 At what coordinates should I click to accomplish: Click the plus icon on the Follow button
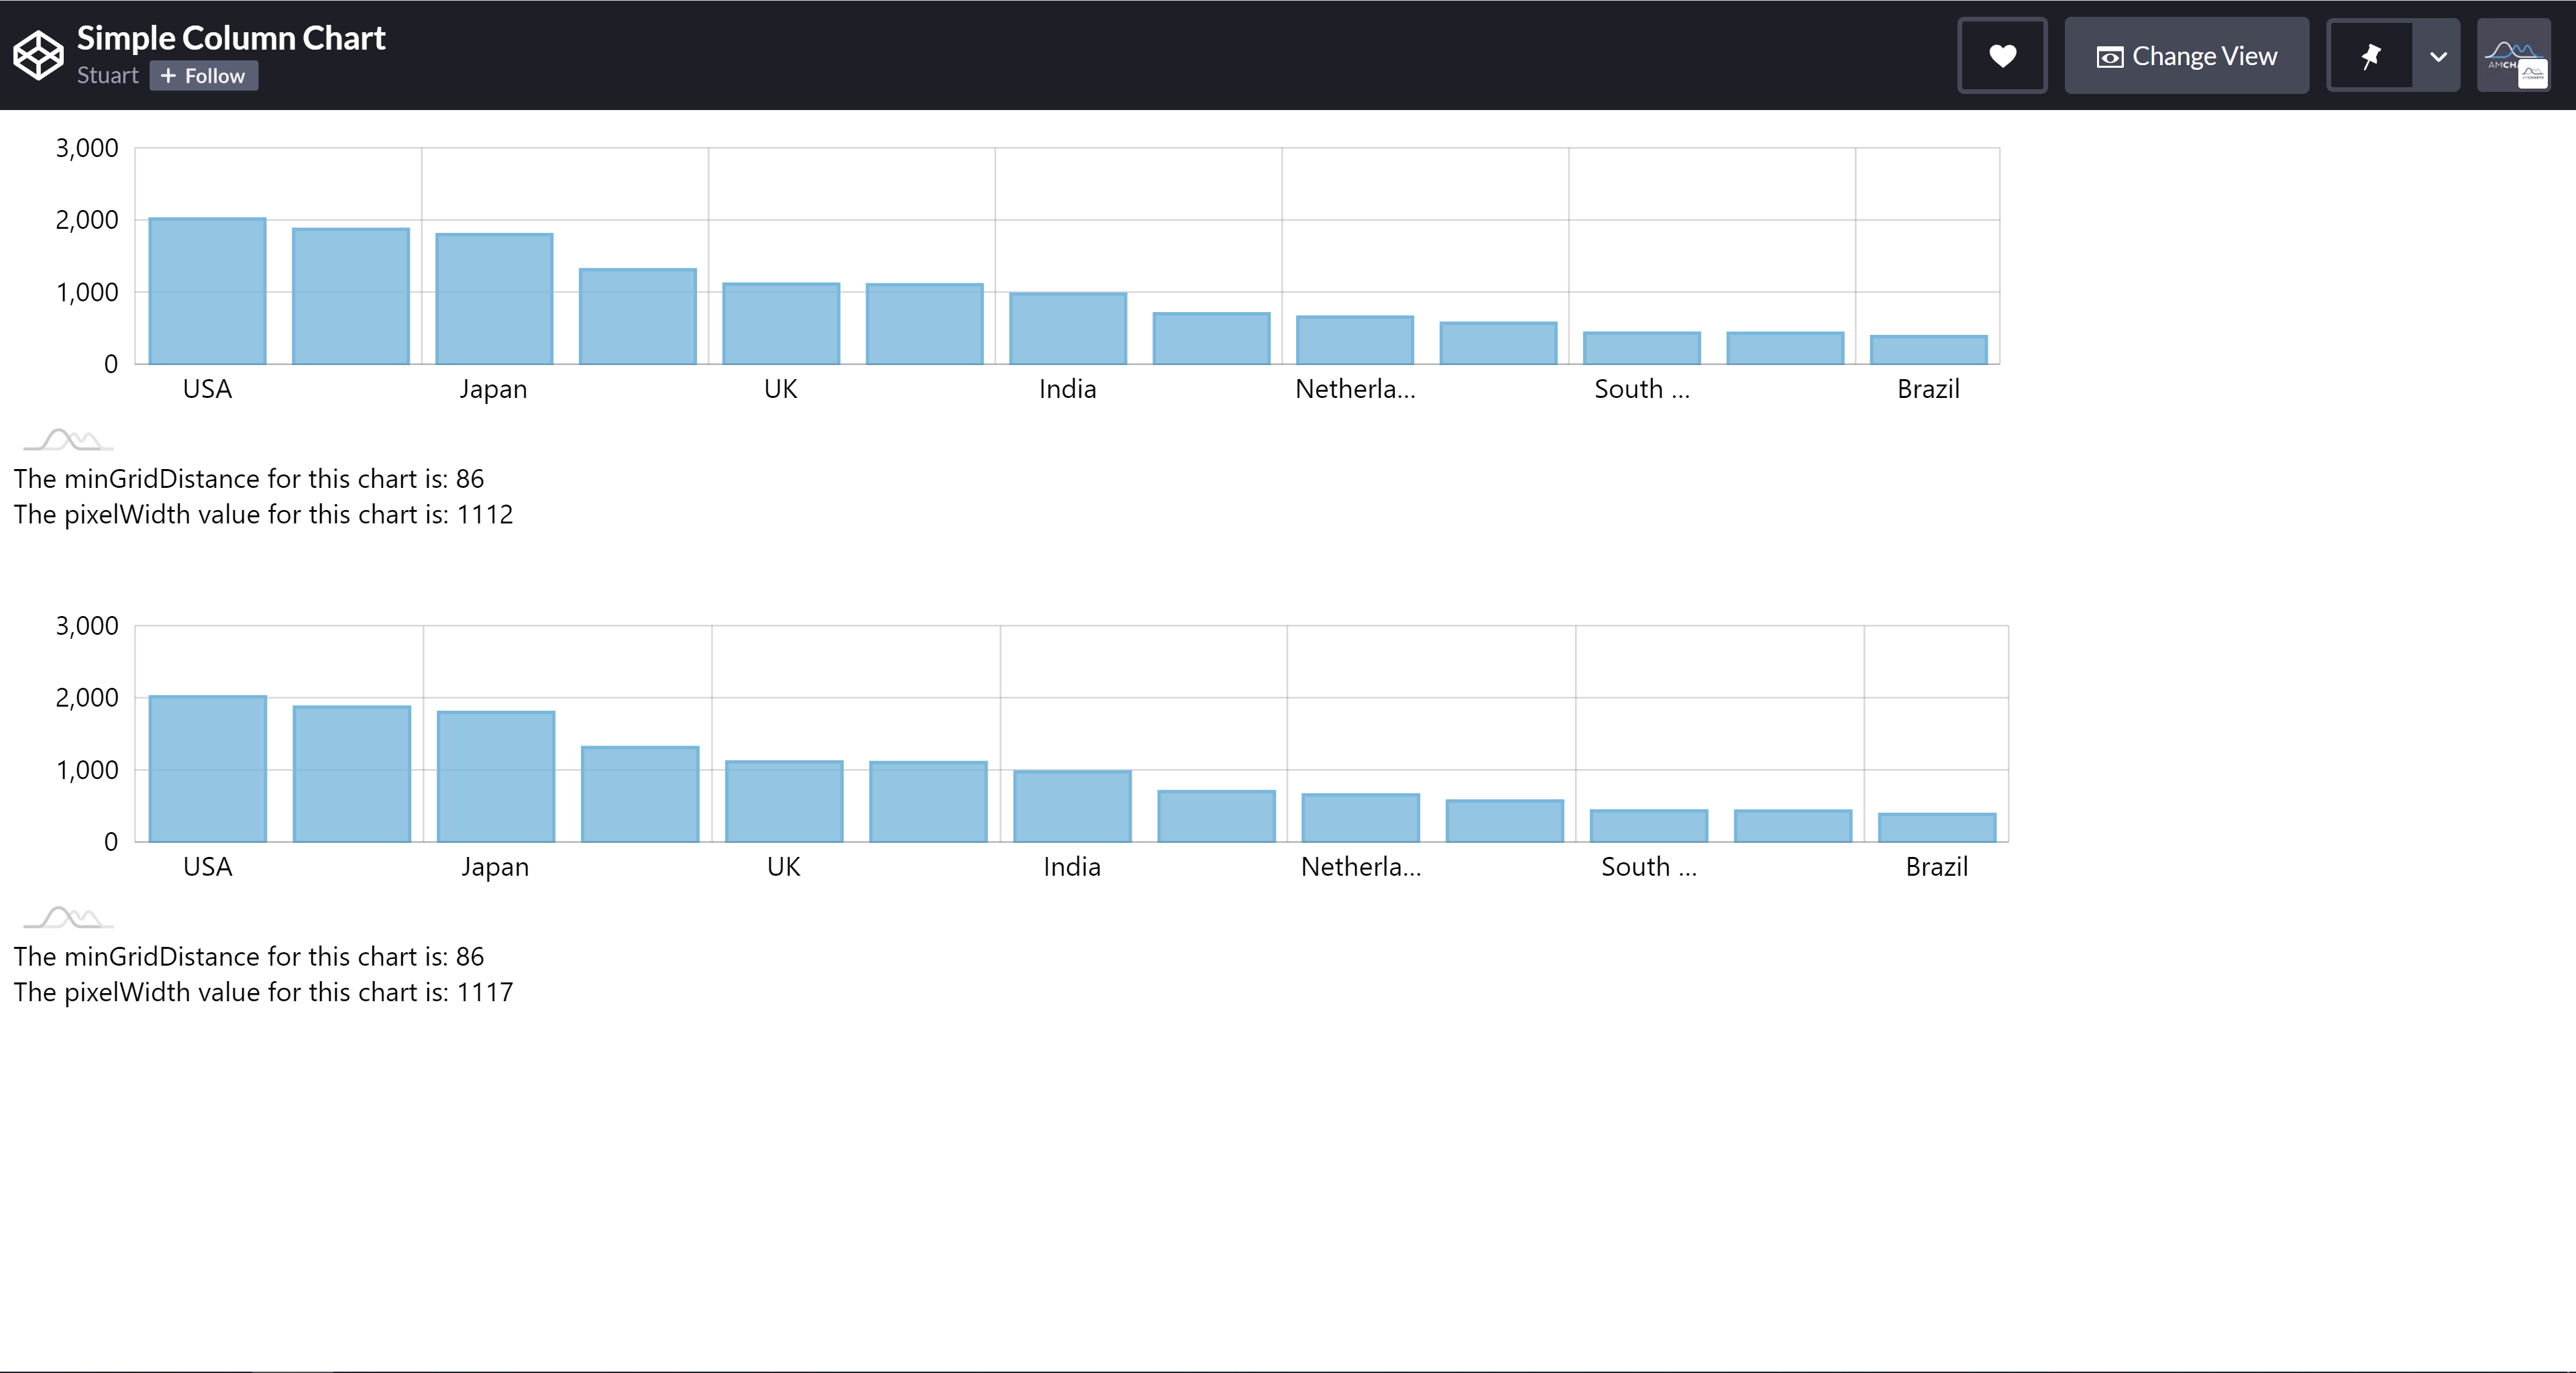(170, 75)
